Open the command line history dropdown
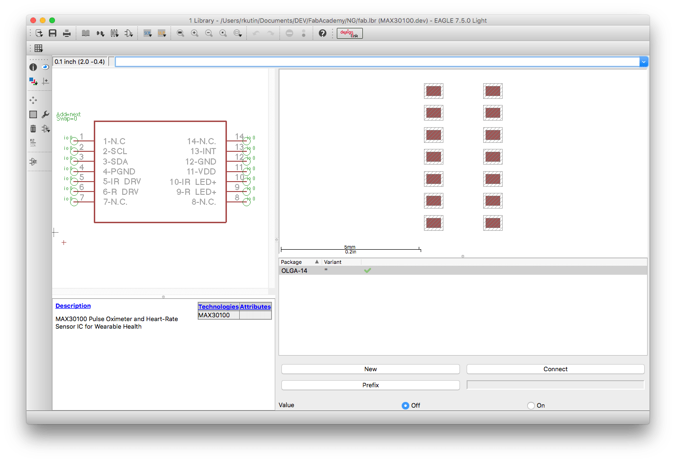Viewport: 676px width, 462px height. coord(644,62)
